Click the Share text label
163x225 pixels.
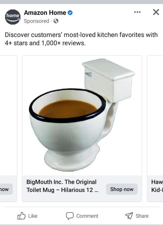tap(142, 216)
